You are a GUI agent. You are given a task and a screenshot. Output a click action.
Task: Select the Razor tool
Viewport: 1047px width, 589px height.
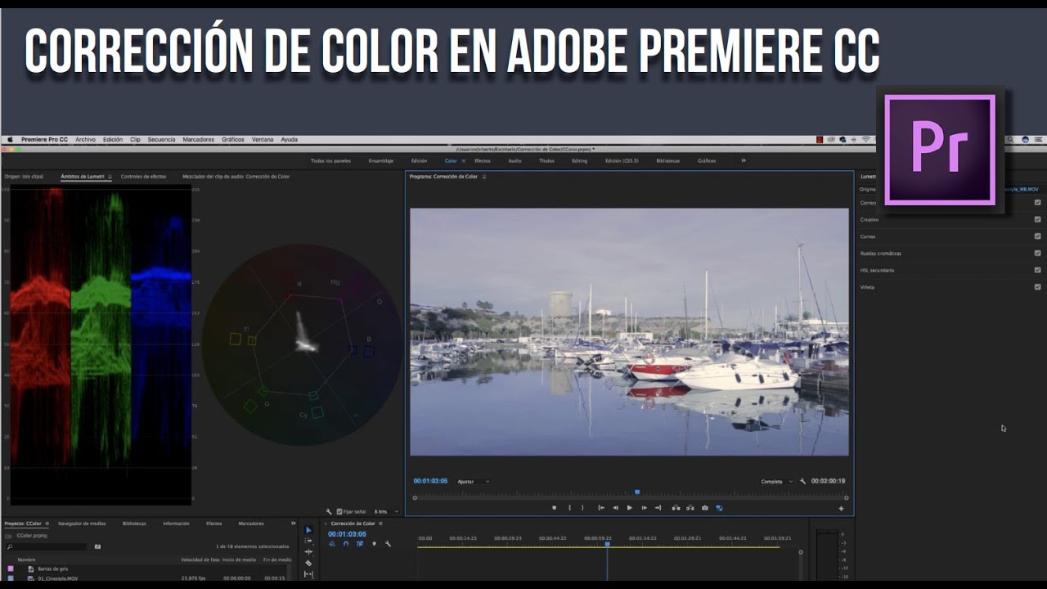[308, 563]
